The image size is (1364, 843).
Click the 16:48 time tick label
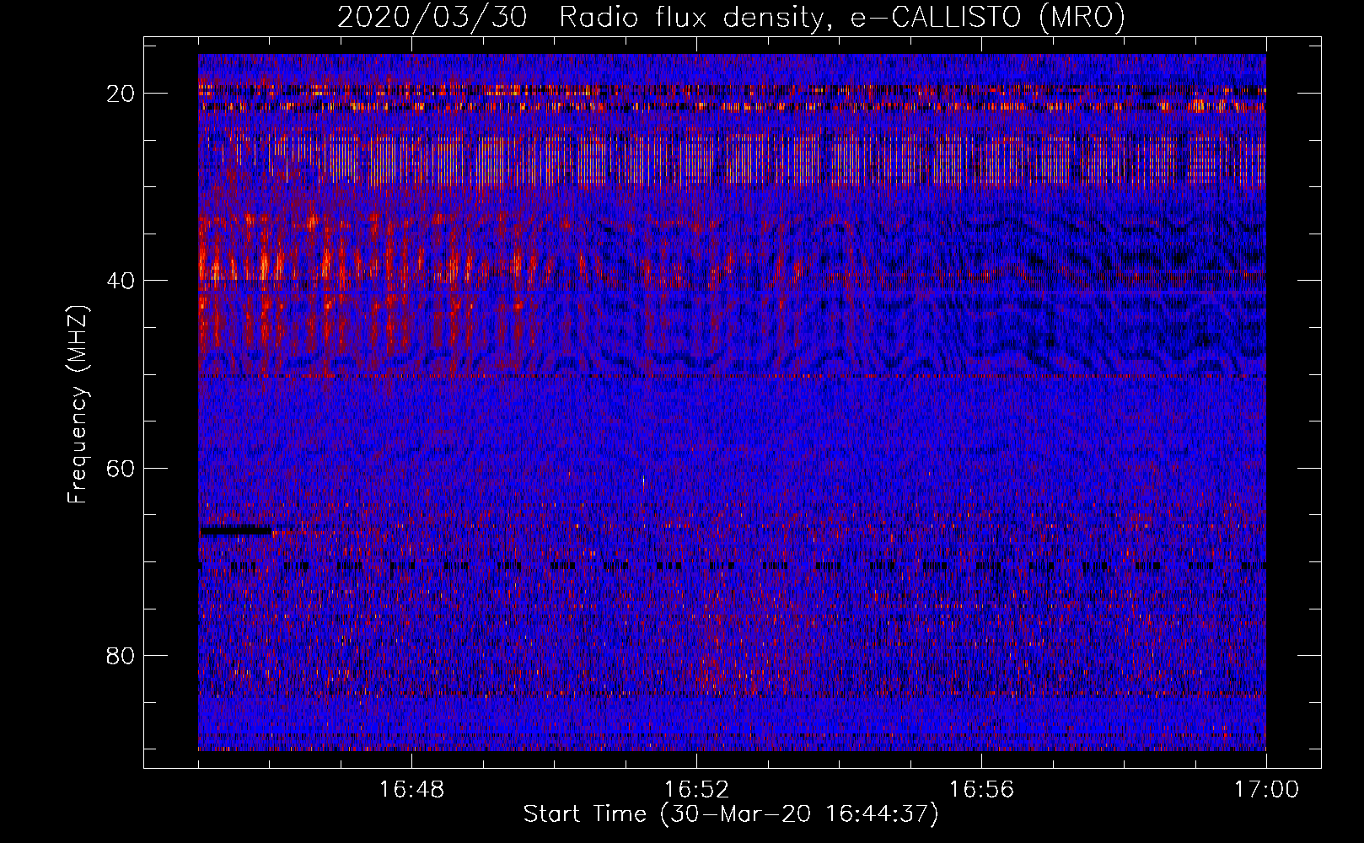pos(412,790)
